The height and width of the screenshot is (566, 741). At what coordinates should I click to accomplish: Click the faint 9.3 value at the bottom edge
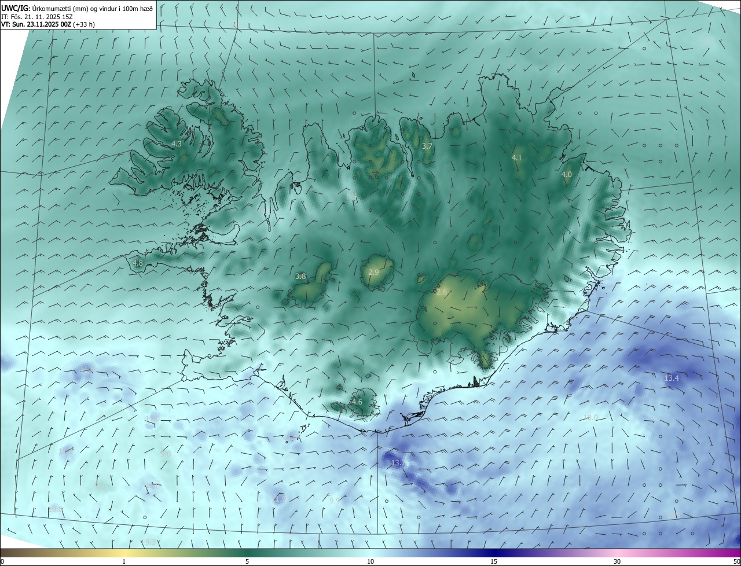click(x=151, y=542)
